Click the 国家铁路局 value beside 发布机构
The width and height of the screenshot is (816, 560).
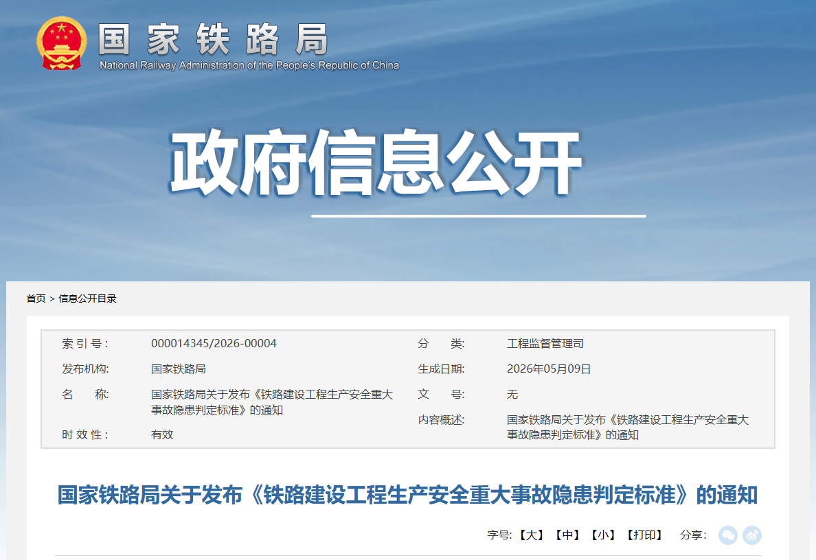point(179,369)
